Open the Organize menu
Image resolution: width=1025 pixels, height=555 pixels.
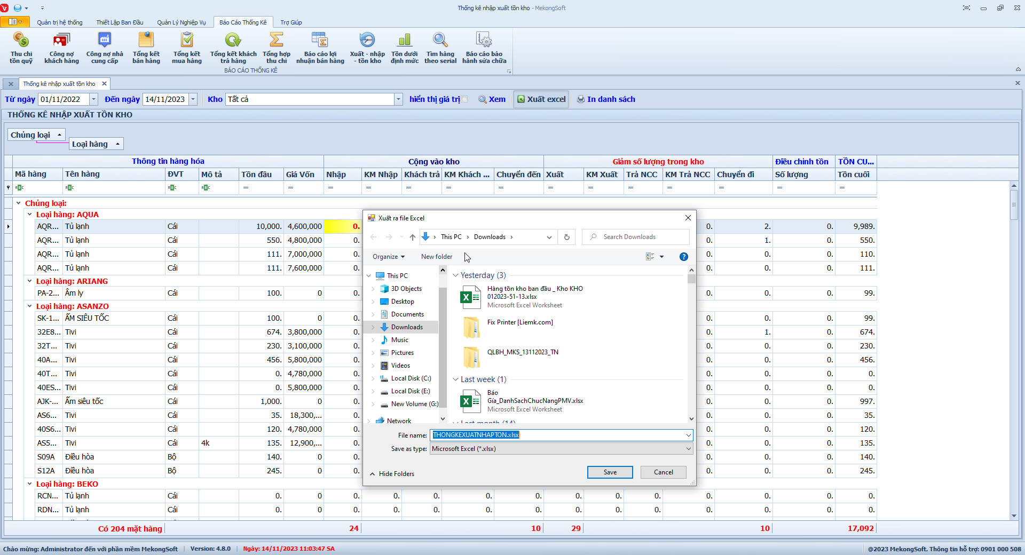(388, 257)
